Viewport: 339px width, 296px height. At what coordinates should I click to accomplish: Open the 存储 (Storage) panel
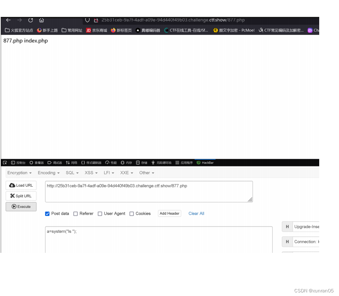(x=143, y=162)
